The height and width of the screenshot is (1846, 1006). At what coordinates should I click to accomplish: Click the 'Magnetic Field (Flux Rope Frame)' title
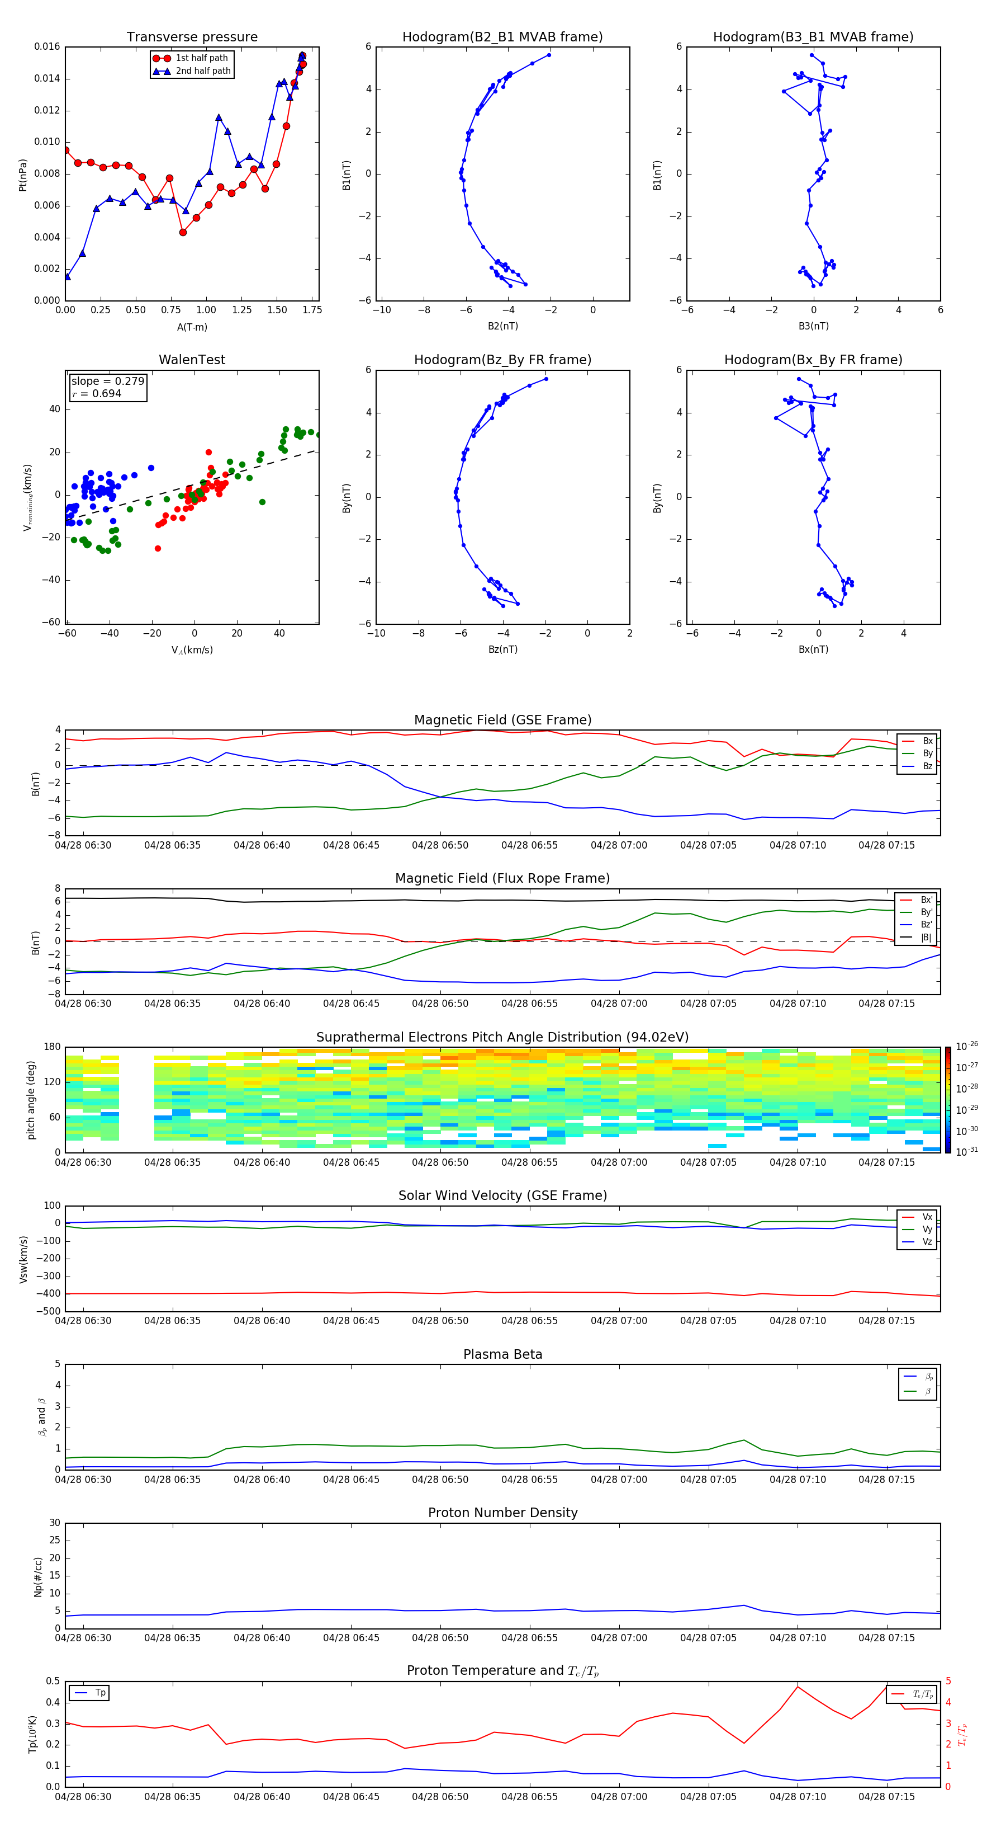click(x=502, y=879)
